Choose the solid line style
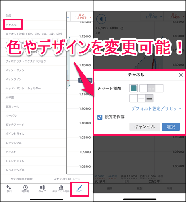Image resolution: width=186 pixels, height=202 pixels. [143, 88]
